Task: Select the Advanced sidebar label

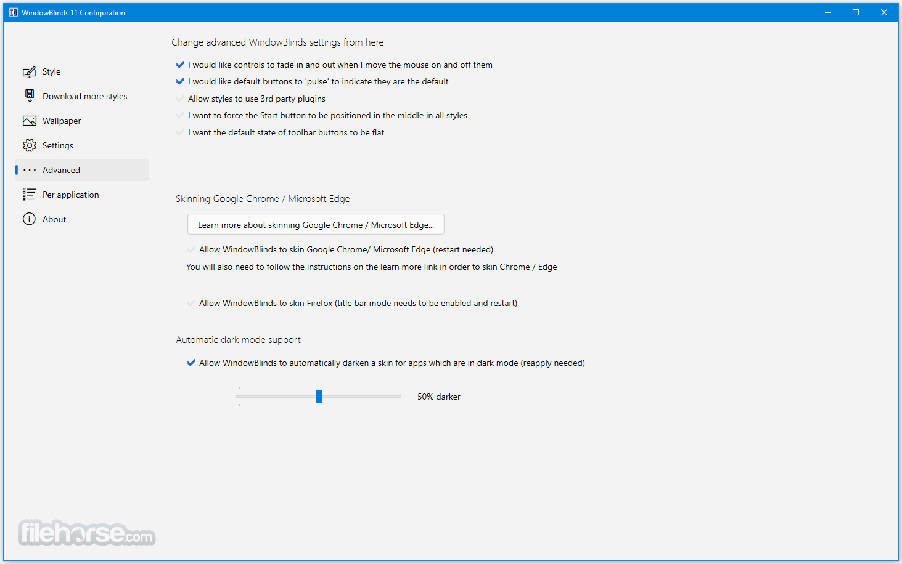Action: click(61, 170)
